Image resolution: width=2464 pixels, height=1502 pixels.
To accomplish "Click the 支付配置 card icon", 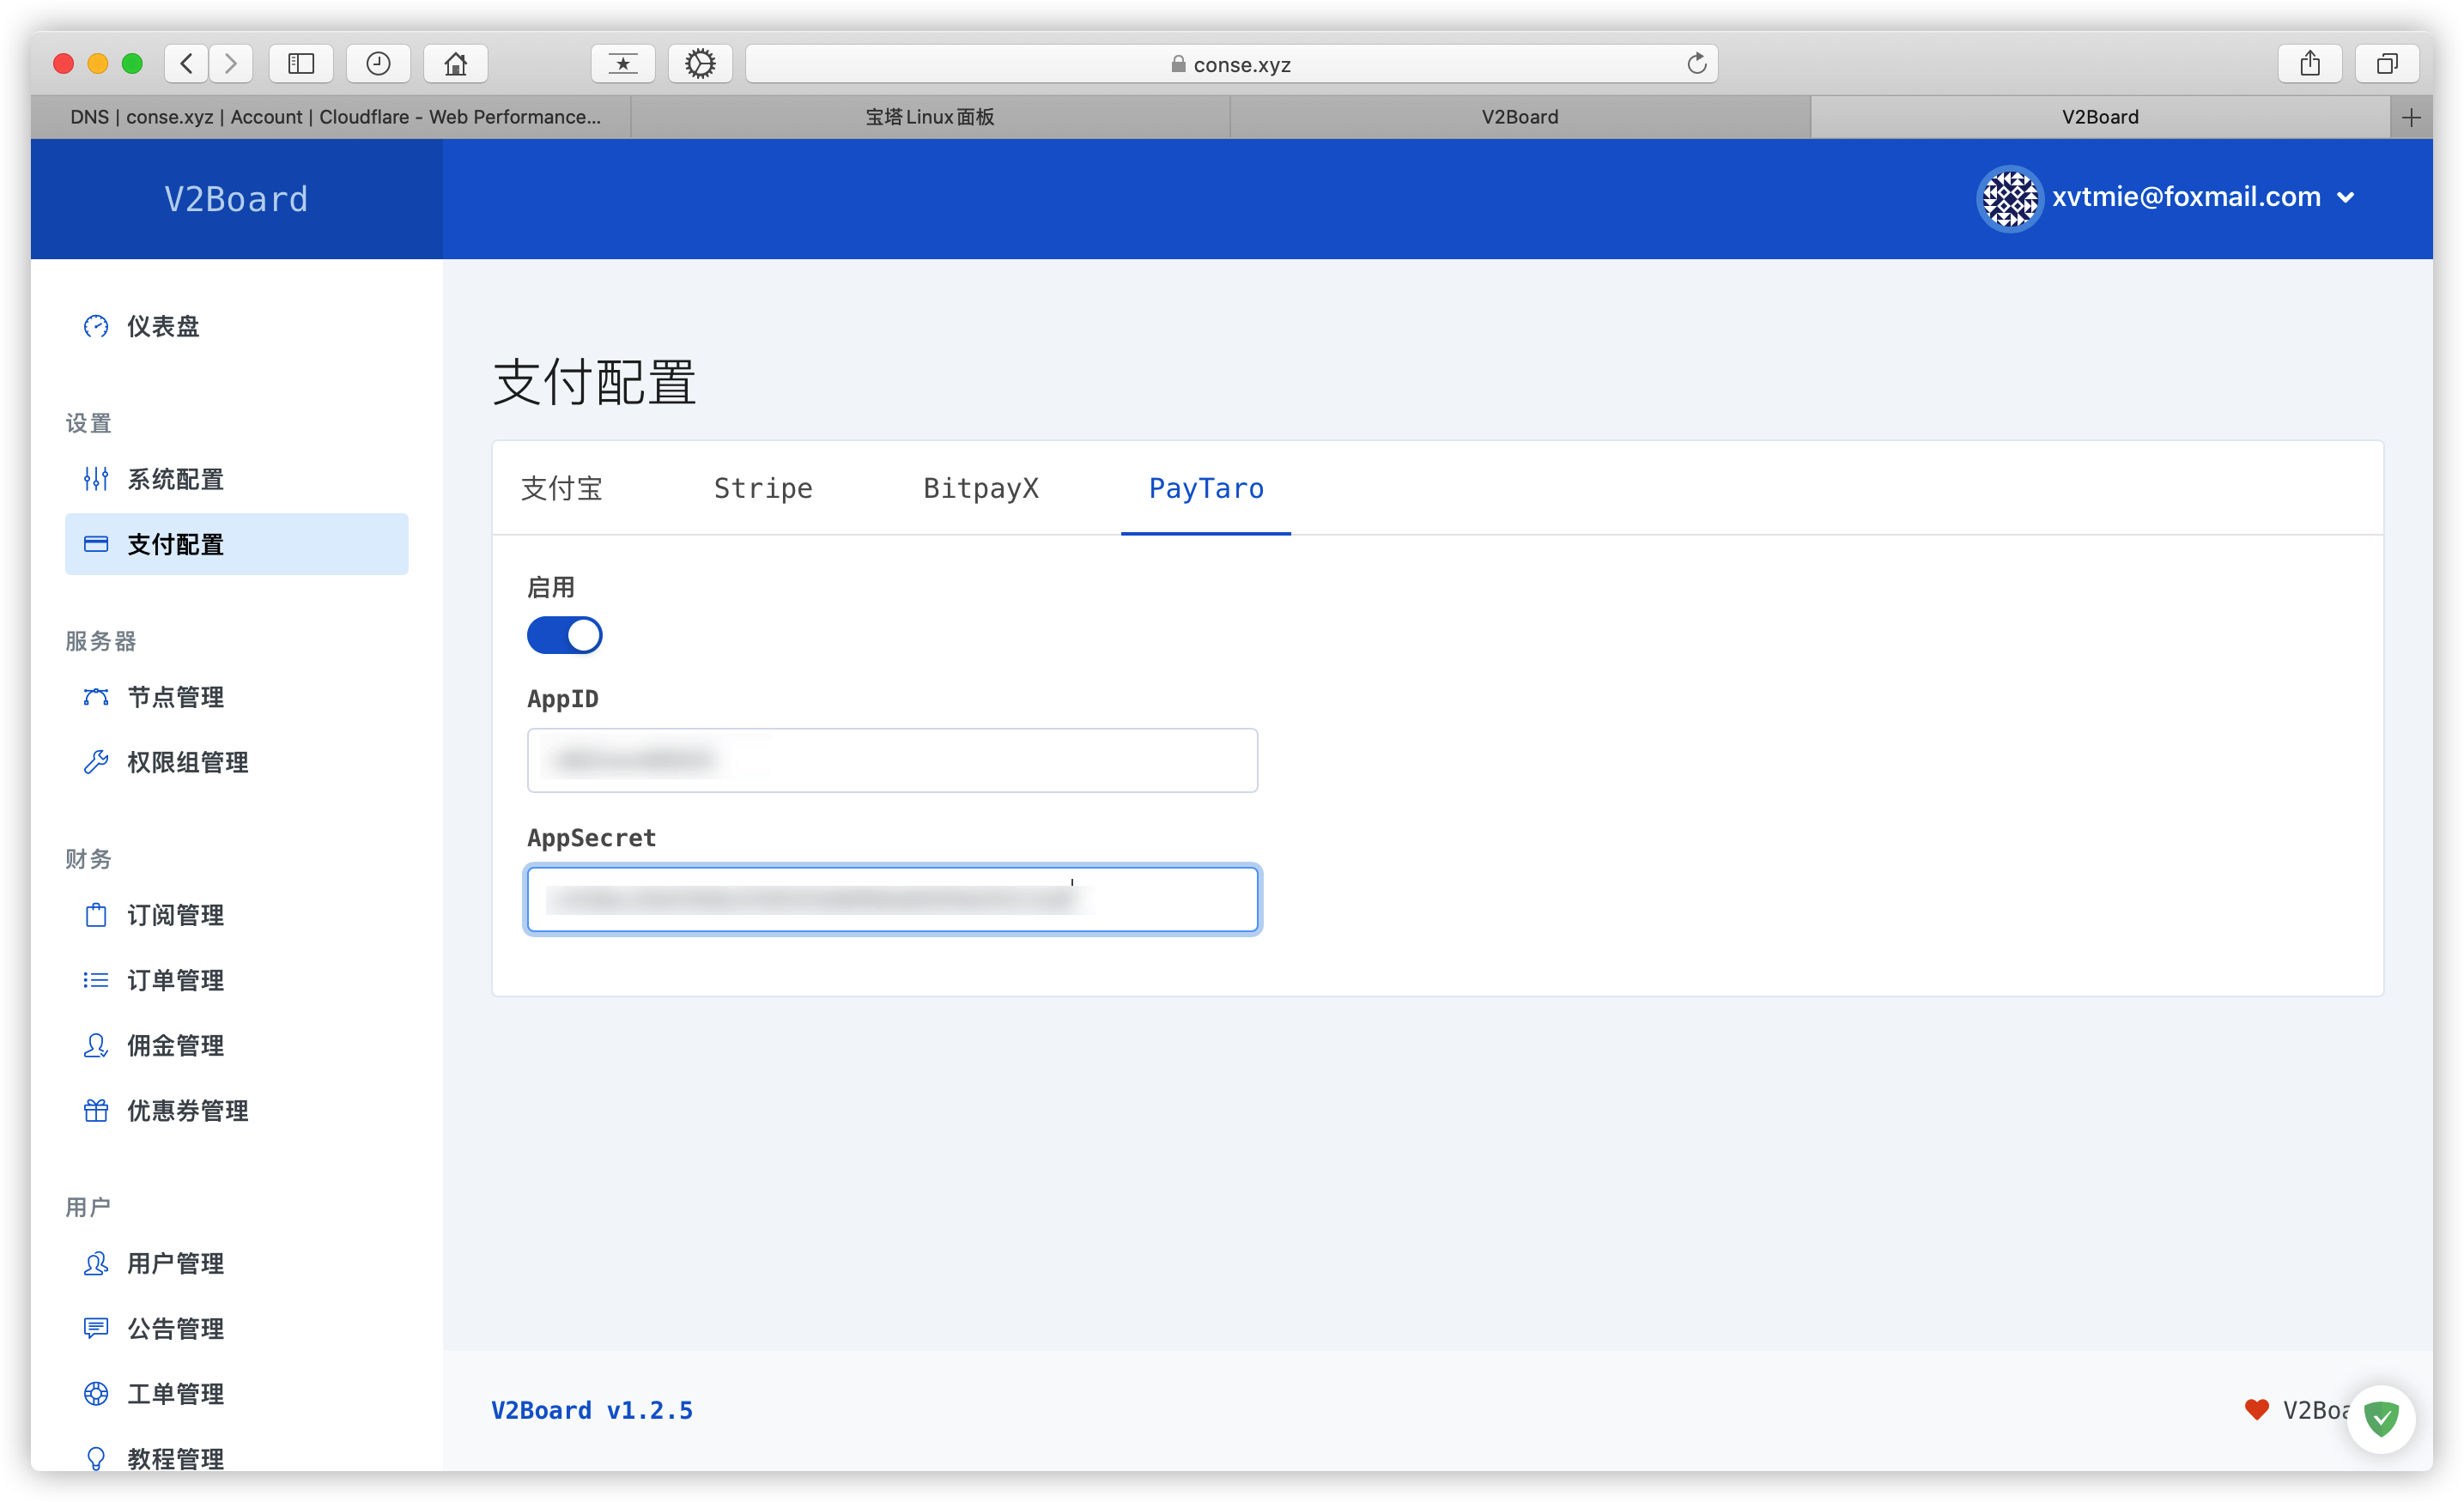I will 96,544.
